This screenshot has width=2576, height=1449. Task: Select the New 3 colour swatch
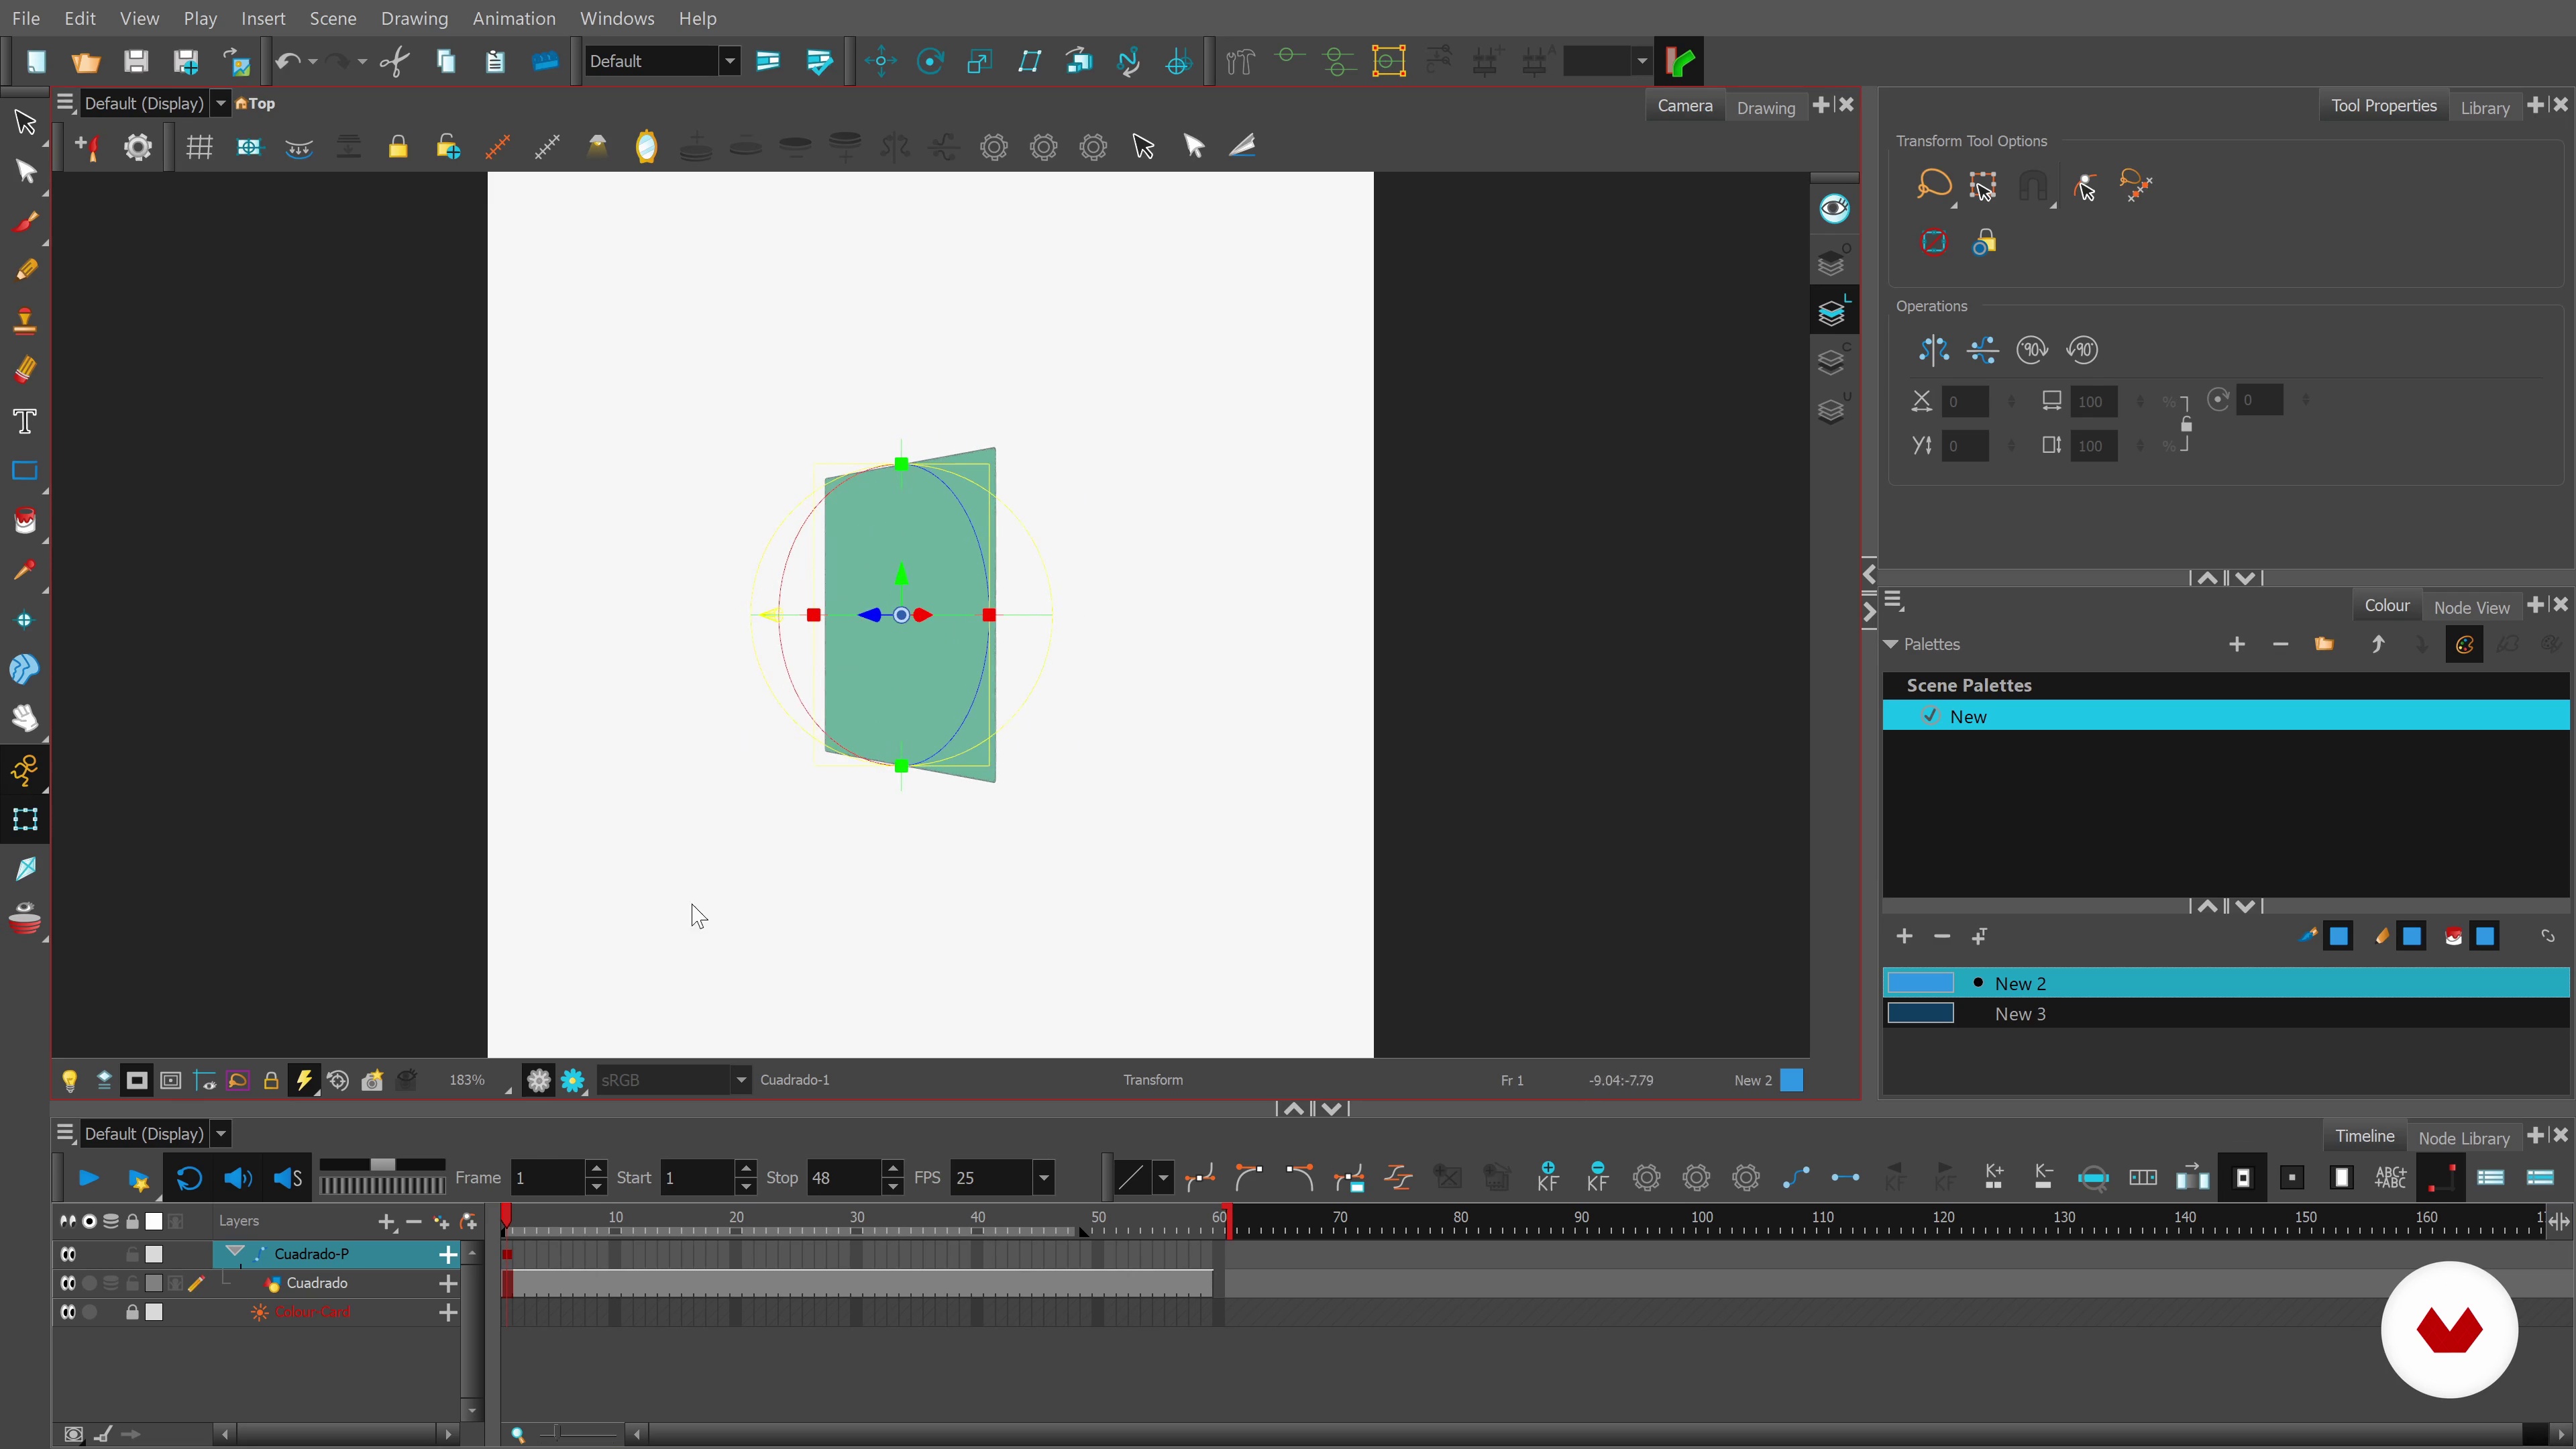(x=1920, y=1013)
